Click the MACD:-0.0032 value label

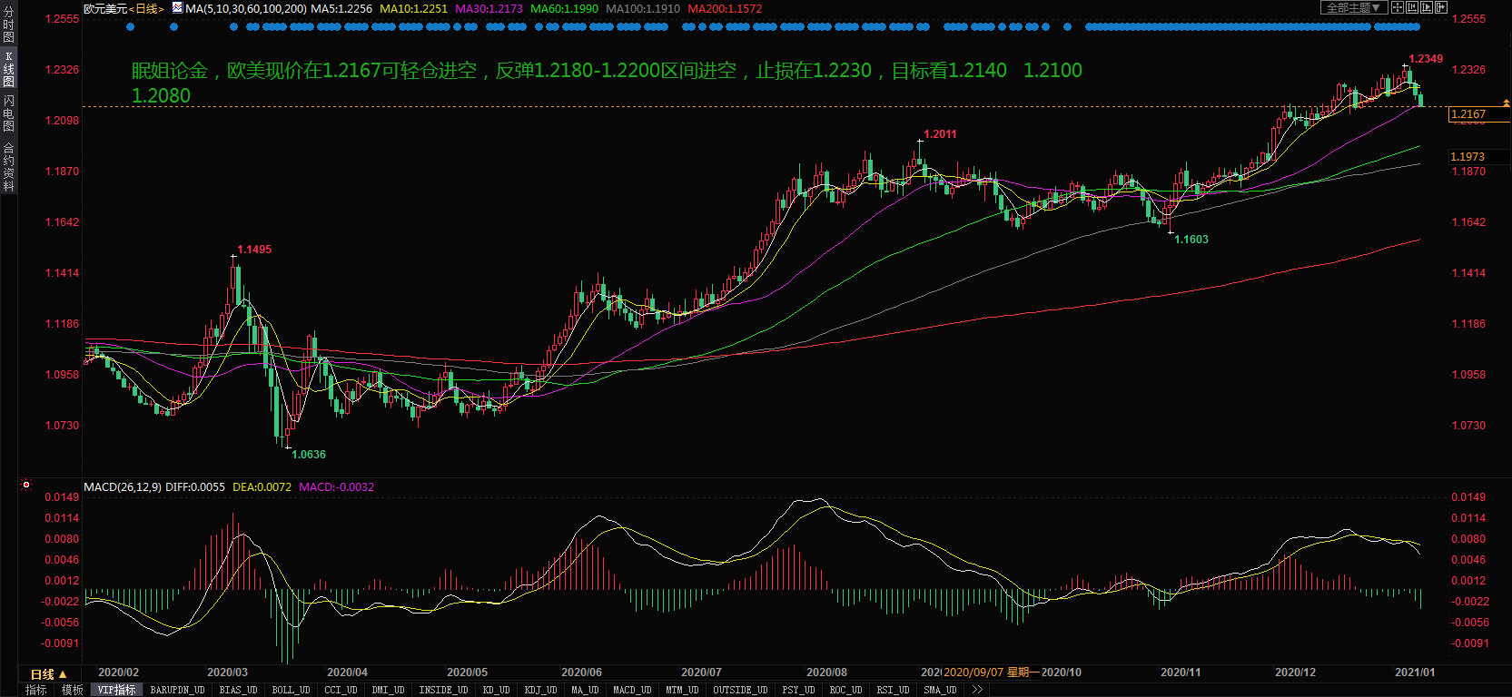point(337,487)
